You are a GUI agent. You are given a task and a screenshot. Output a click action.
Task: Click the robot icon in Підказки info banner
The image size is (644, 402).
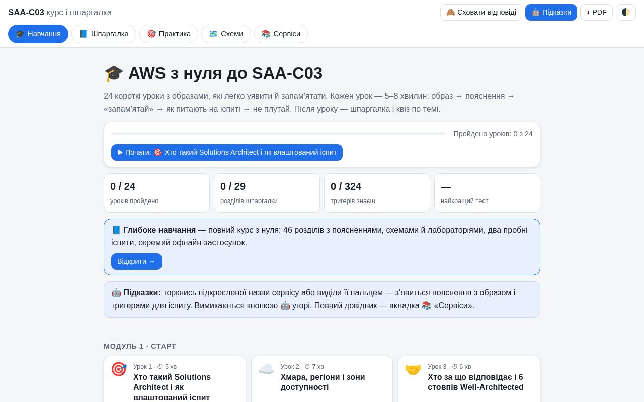(116, 293)
